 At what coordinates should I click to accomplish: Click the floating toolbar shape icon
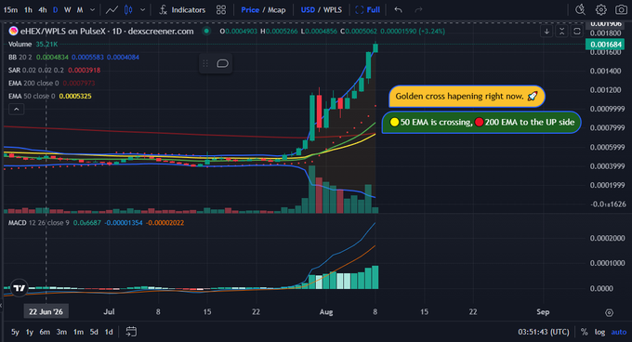[222, 63]
